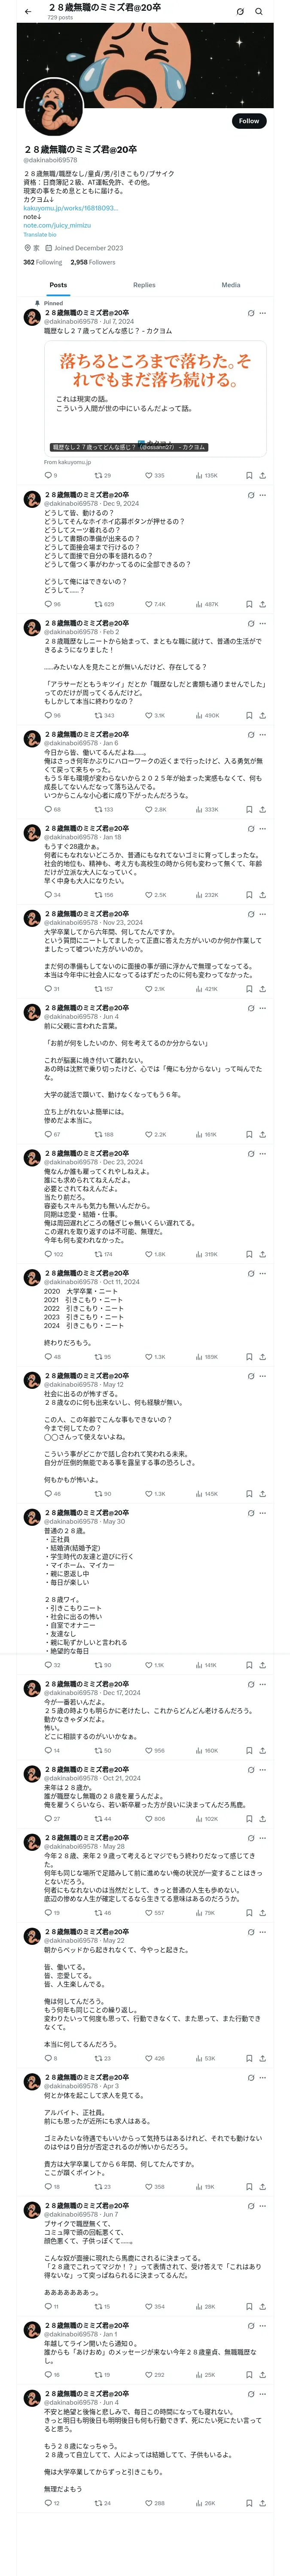290x2576 pixels.
Task: Open more options on the pinned post
Action: point(263,313)
